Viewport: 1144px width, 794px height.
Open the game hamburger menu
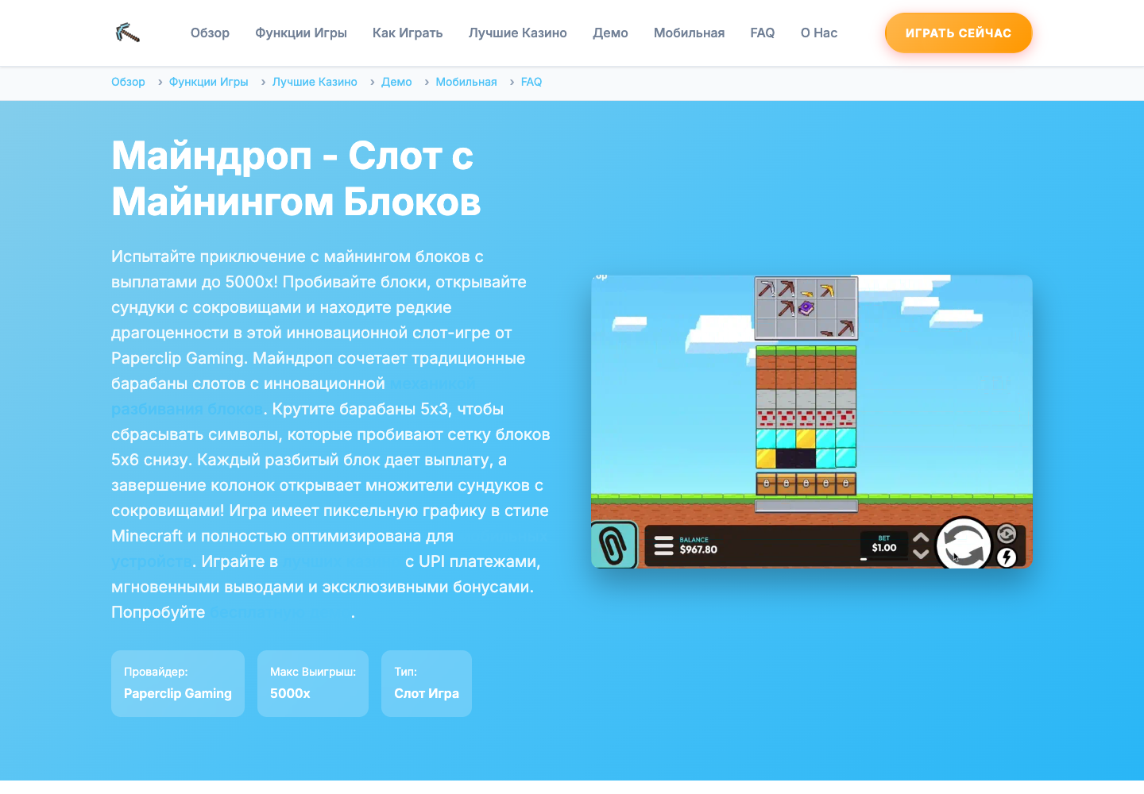point(663,545)
